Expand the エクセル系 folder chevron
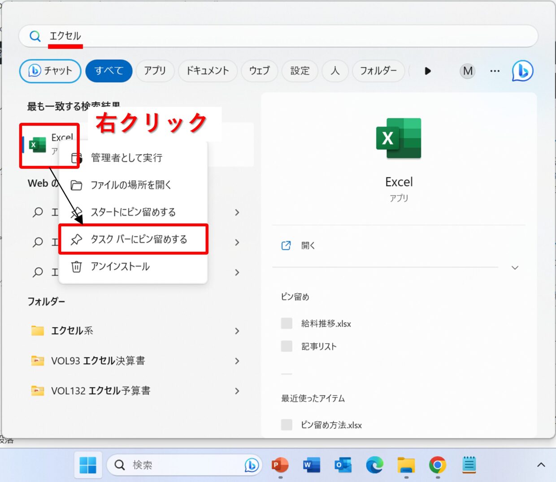The width and height of the screenshot is (556, 482). pyautogui.click(x=237, y=331)
